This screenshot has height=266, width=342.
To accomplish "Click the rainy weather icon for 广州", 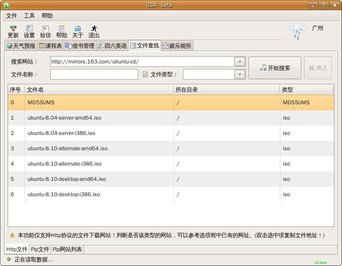I will click(297, 31).
